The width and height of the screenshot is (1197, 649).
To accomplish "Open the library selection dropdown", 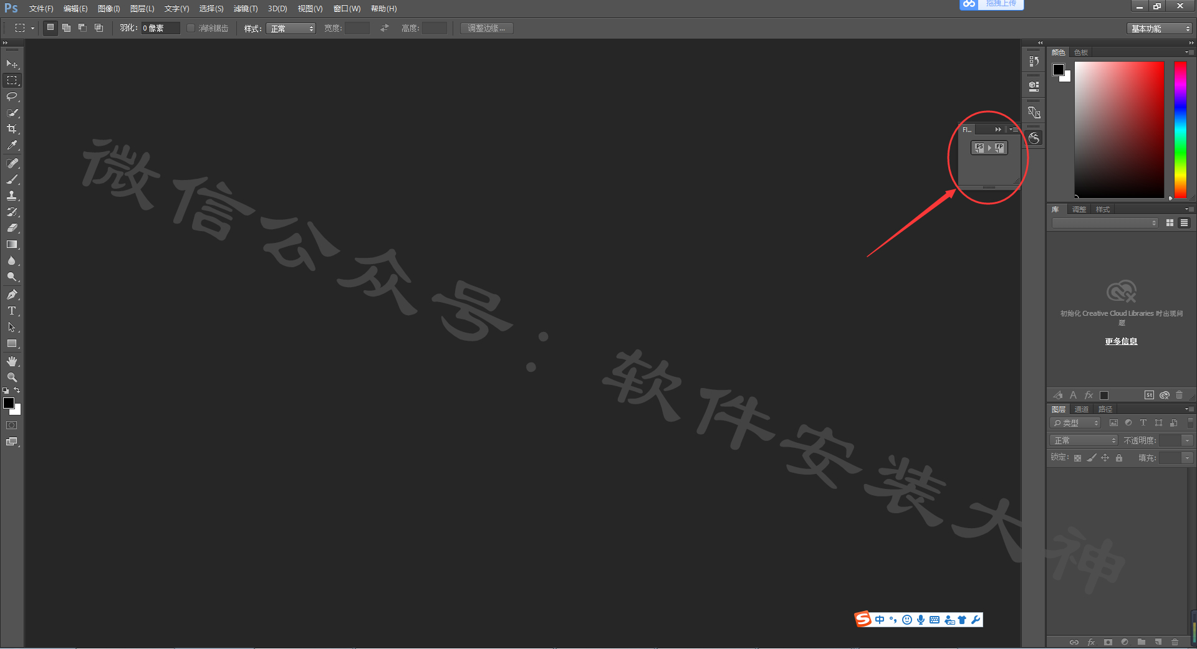I will pyautogui.click(x=1105, y=223).
